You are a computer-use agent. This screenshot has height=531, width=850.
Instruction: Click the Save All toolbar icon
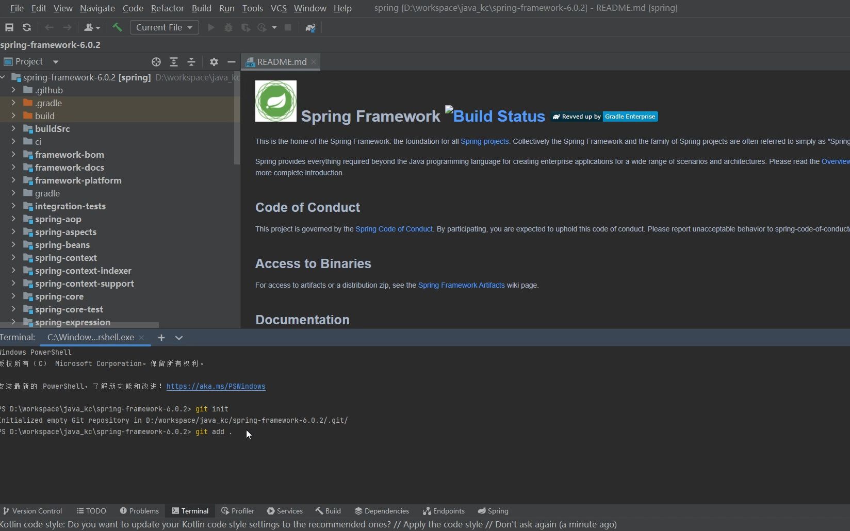click(x=9, y=27)
